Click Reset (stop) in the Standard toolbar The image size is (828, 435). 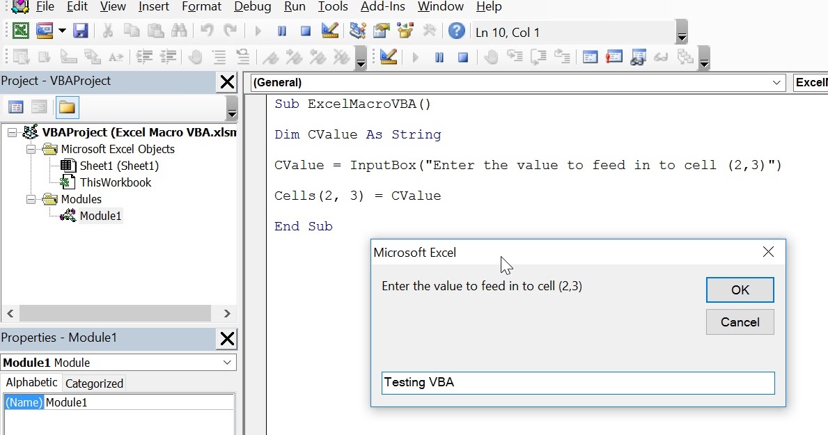[x=305, y=31]
